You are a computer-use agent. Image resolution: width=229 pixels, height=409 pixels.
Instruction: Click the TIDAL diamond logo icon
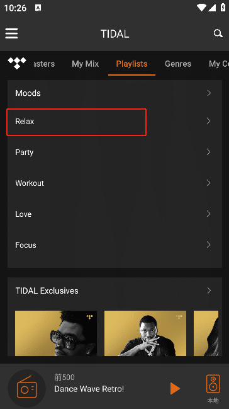point(17,63)
